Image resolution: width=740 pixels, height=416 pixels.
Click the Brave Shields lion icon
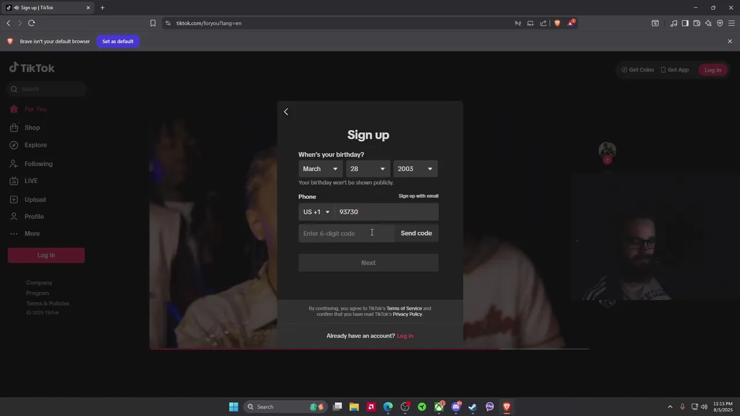click(x=557, y=23)
